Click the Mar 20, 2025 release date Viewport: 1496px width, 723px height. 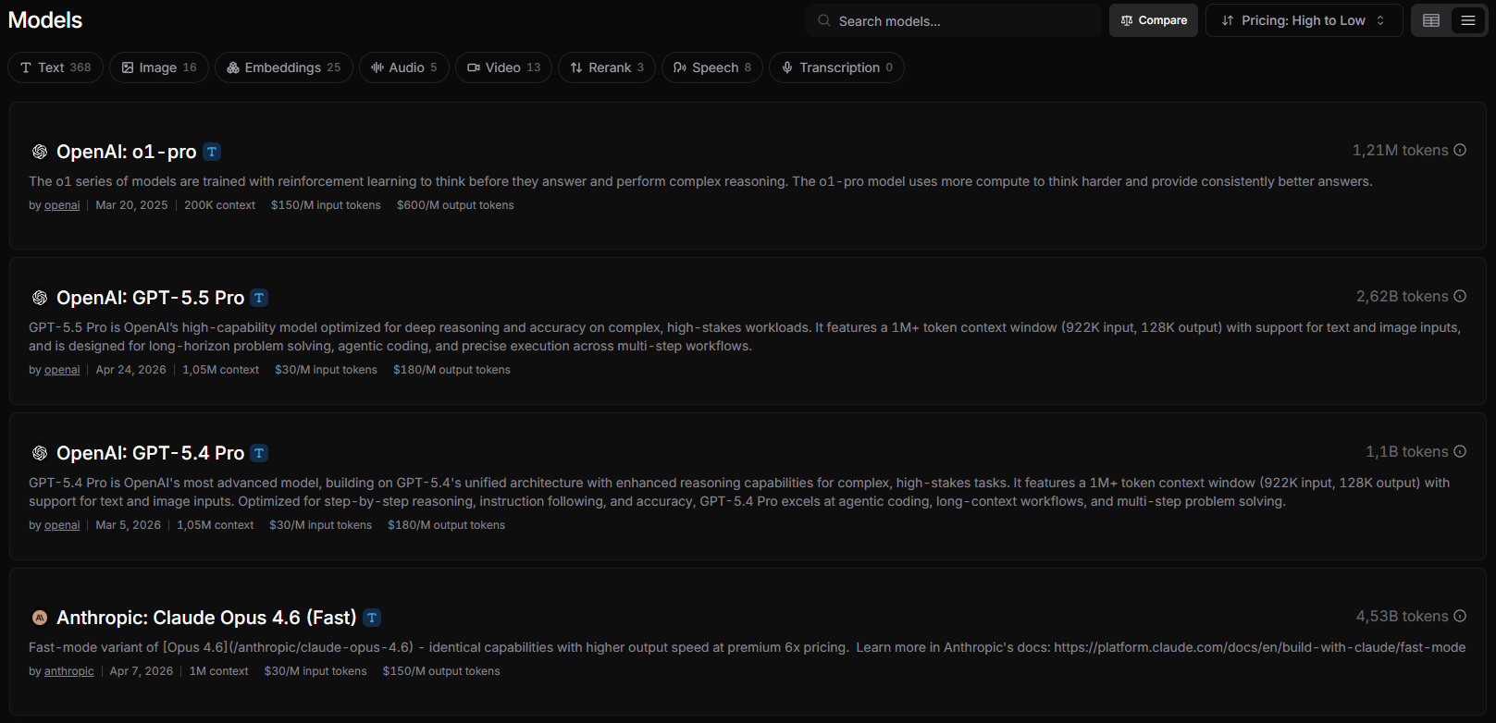tap(132, 205)
